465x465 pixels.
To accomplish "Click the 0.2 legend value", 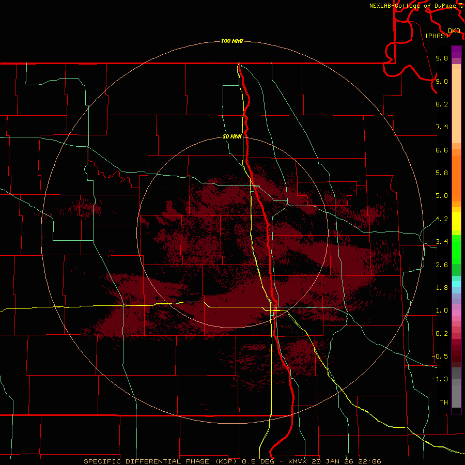I will point(442,334).
